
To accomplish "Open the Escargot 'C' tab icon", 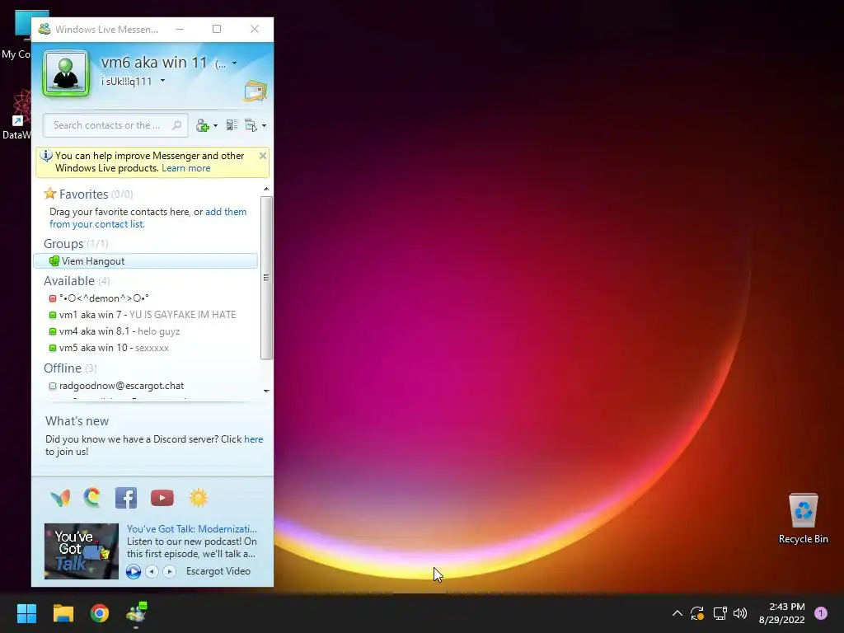I will pos(92,498).
